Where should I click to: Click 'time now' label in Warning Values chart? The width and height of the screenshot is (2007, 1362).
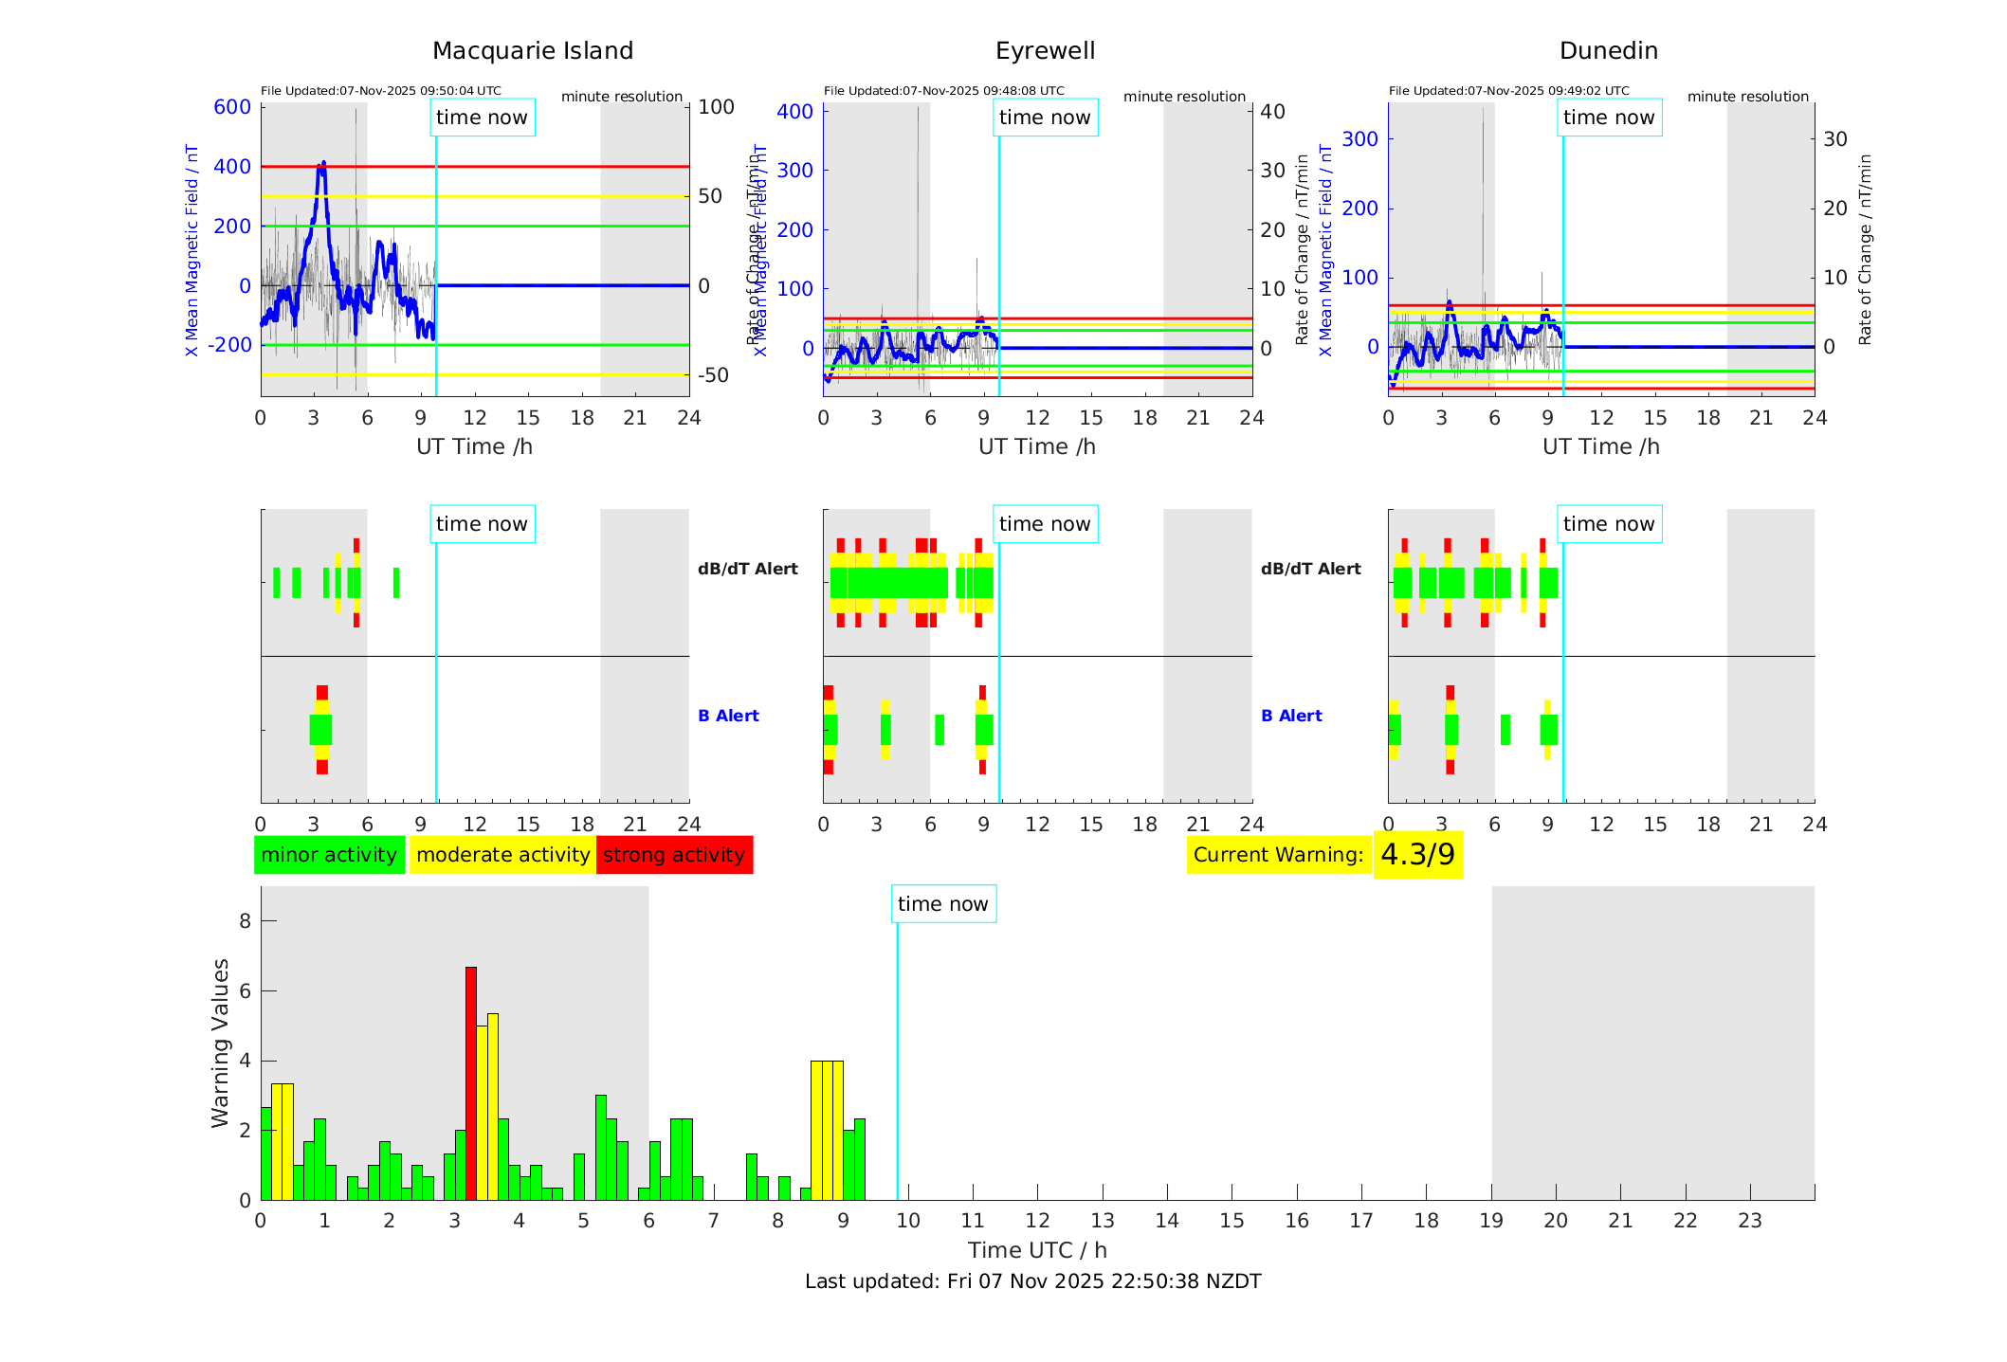point(942,904)
